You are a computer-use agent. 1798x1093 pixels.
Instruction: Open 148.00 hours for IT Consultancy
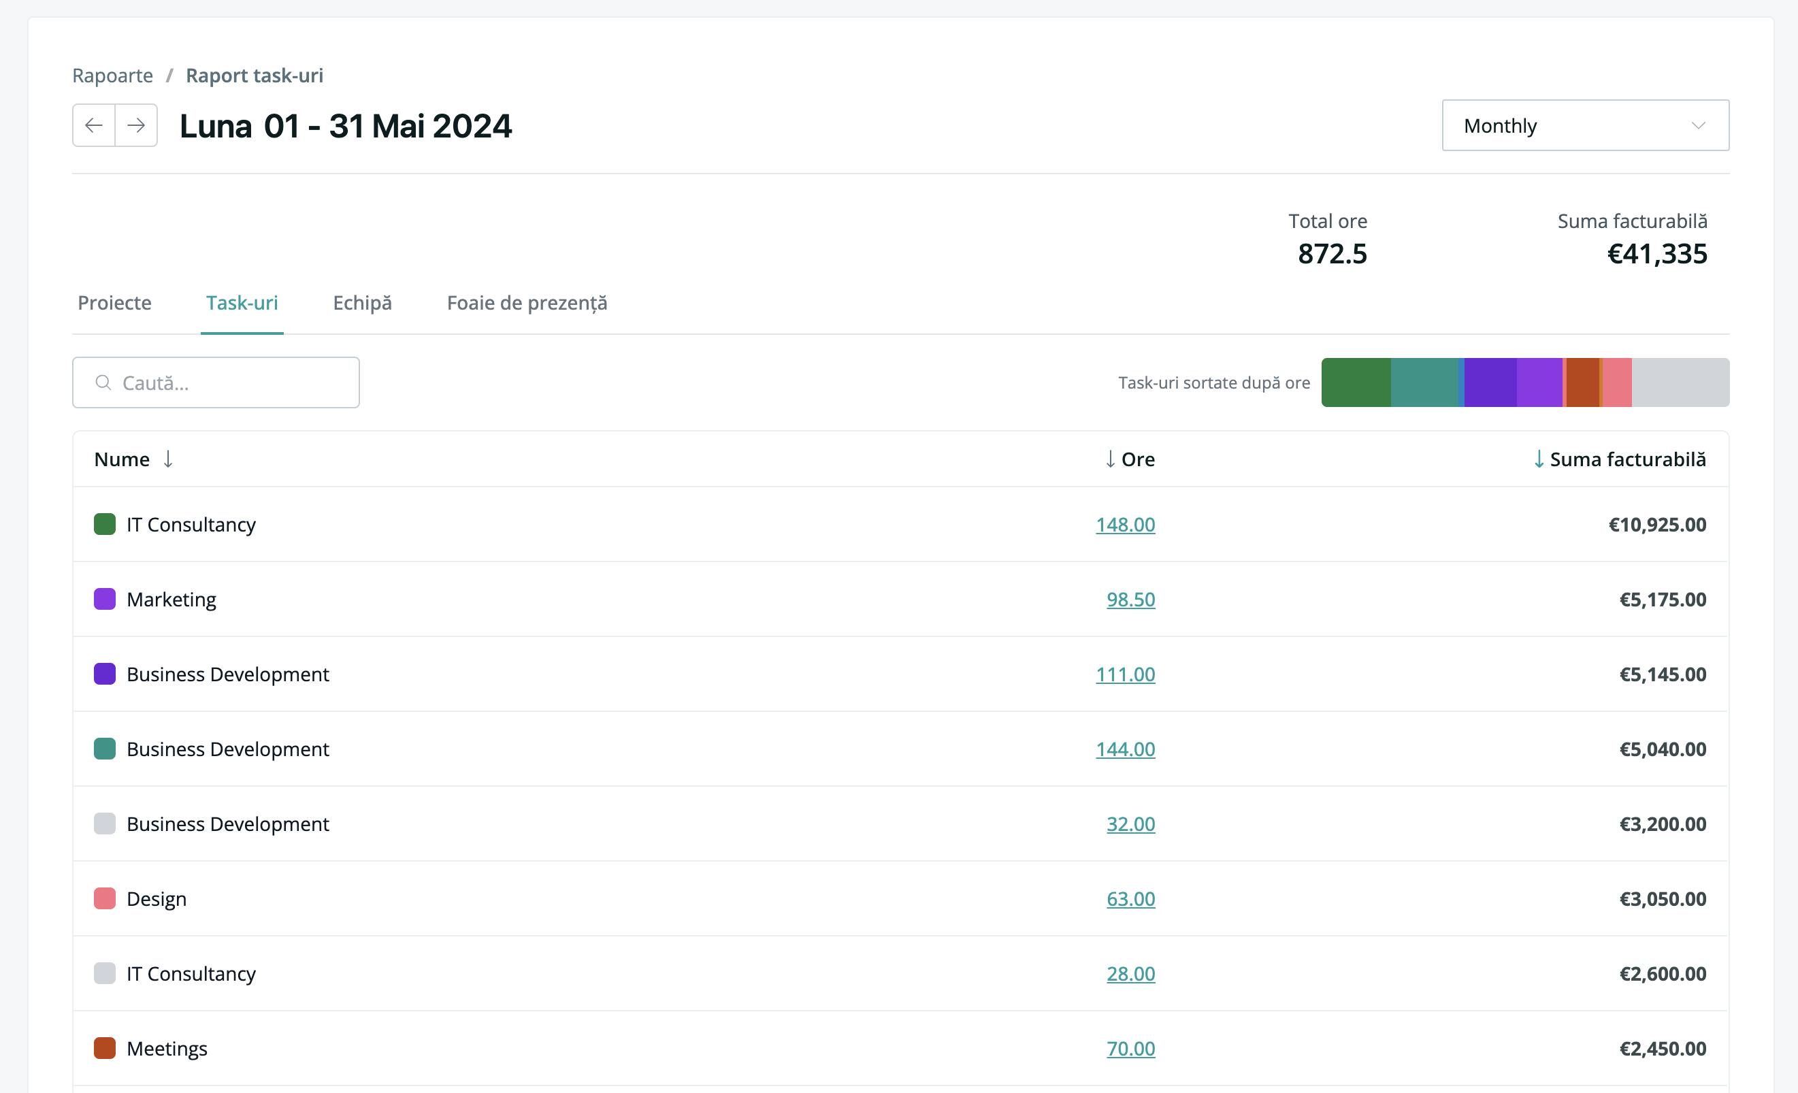1125,525
